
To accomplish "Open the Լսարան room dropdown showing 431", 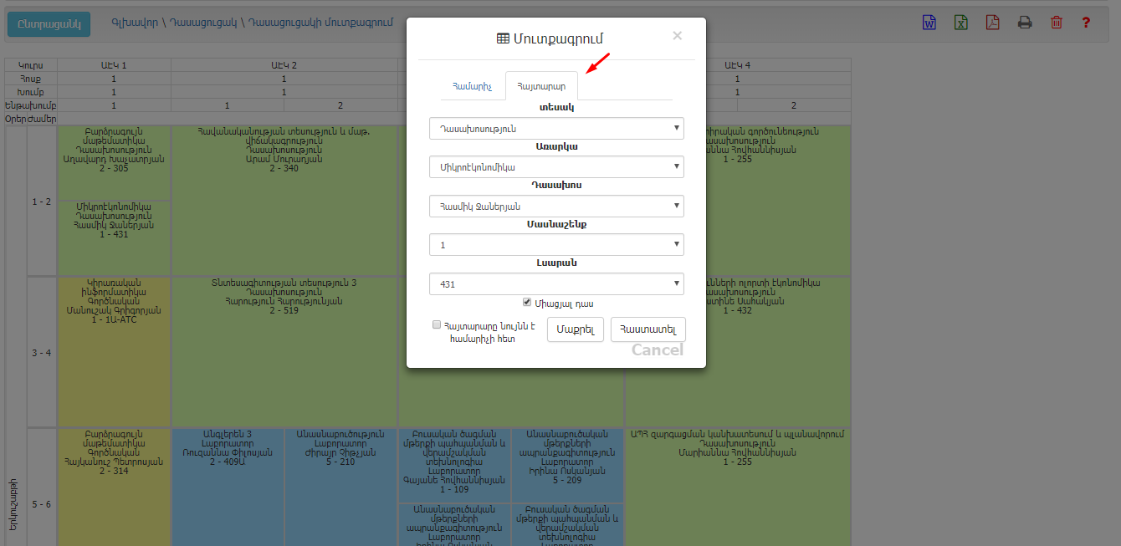I will coord(556,284).
